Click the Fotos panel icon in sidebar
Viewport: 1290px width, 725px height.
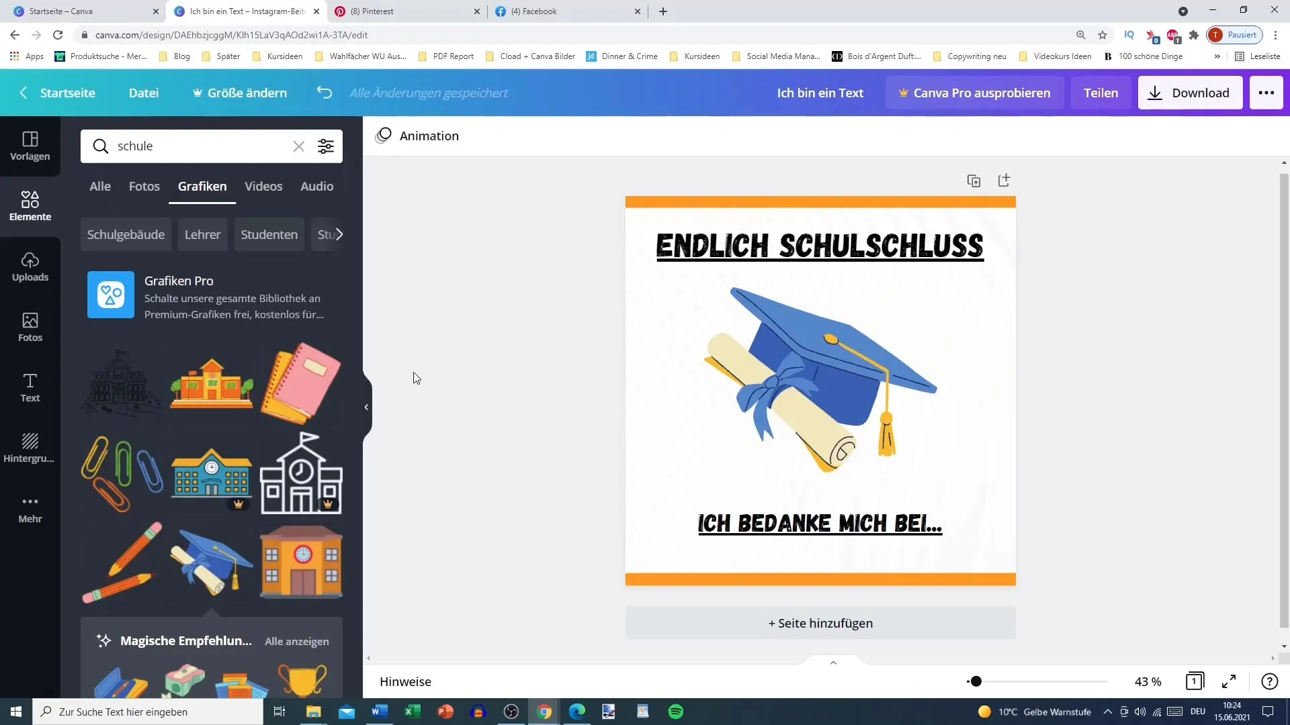tap(30, 328)
